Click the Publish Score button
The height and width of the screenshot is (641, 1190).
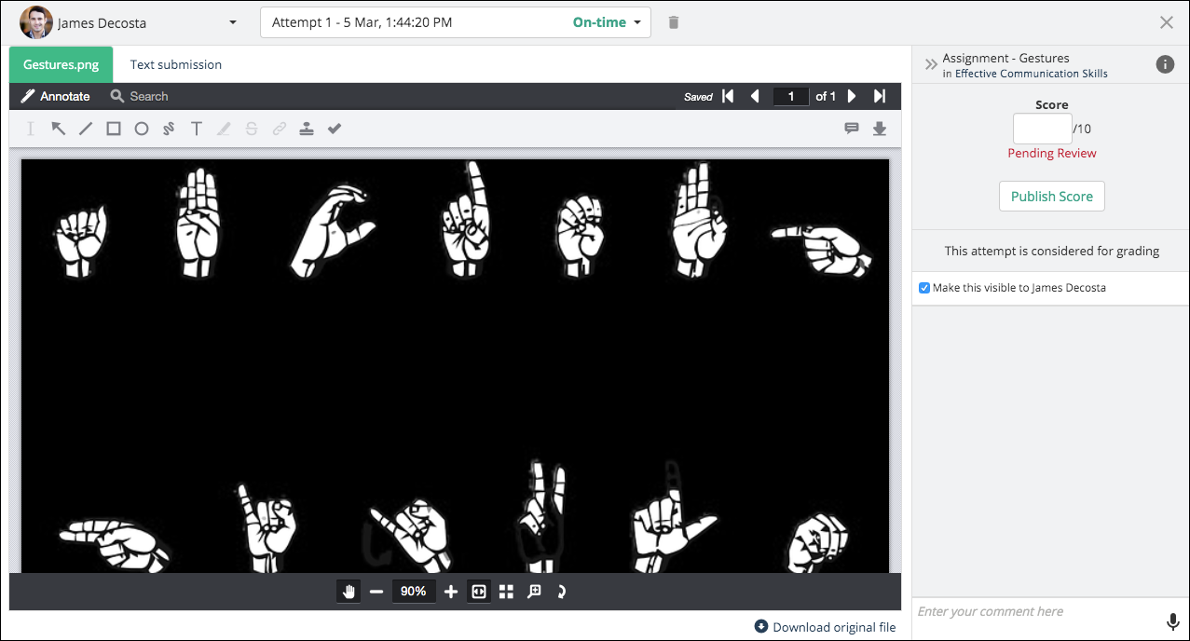pos(1052,197)
